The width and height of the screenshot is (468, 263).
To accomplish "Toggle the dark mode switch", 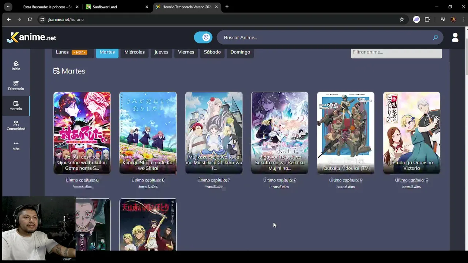I will click(x=203, y=37).
